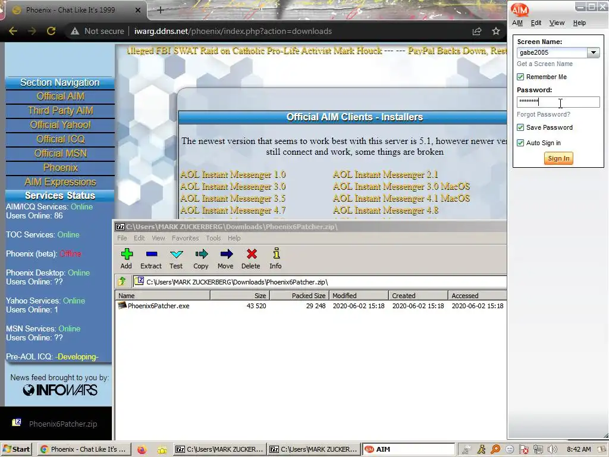The height and width of the screenshot is (457, 609).
Task: Open the Favorites menu in 7-Zip
Action: click(x=186, y=238)
